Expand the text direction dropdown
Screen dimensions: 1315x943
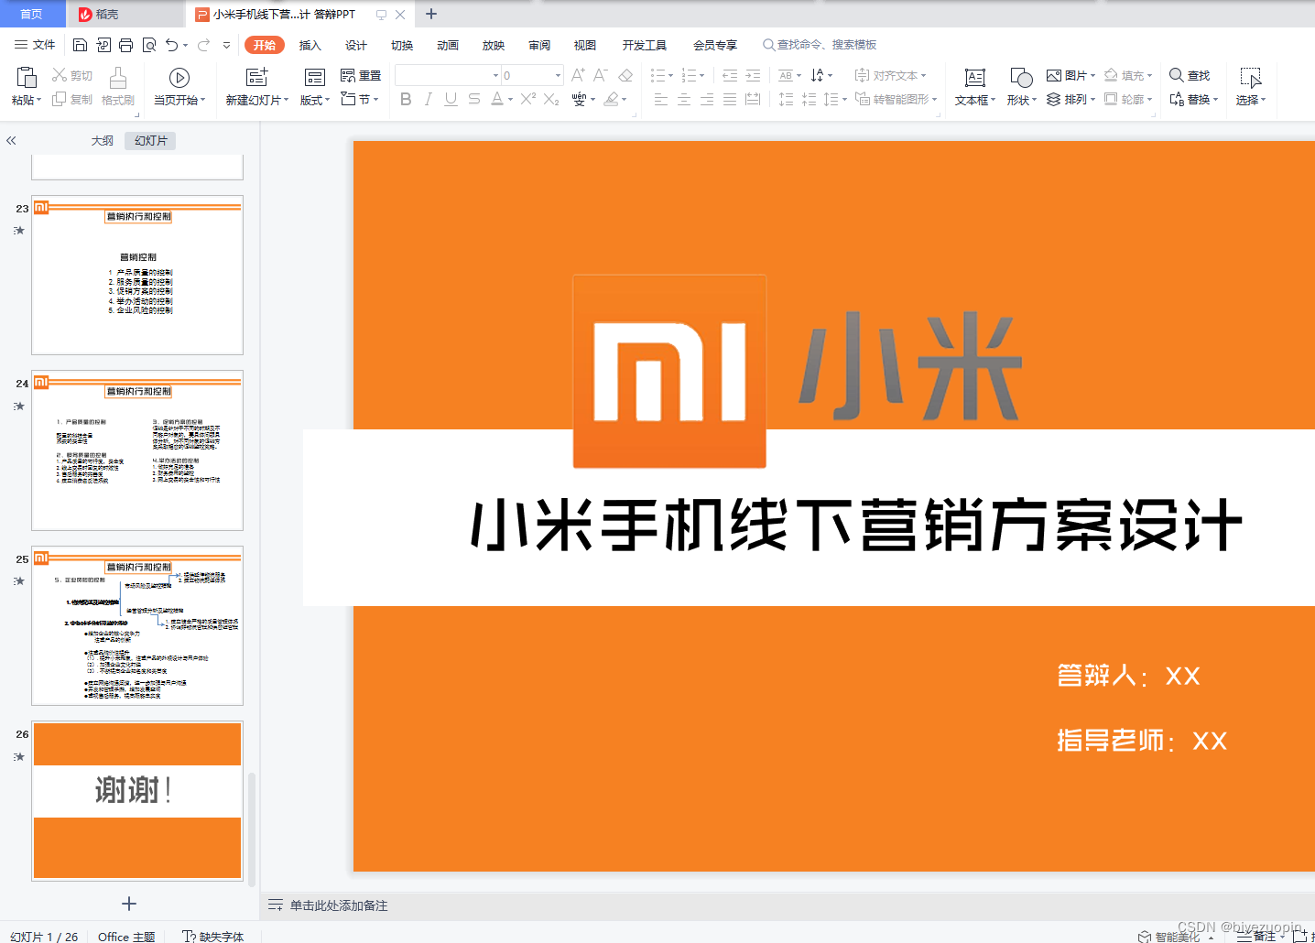(831, 76)
